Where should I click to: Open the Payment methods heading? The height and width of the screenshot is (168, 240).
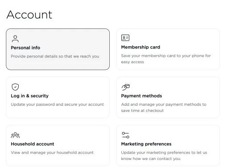141,96
